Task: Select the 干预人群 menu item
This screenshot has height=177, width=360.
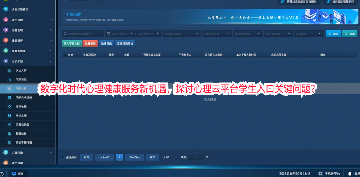Action: [x=27, y=88]
